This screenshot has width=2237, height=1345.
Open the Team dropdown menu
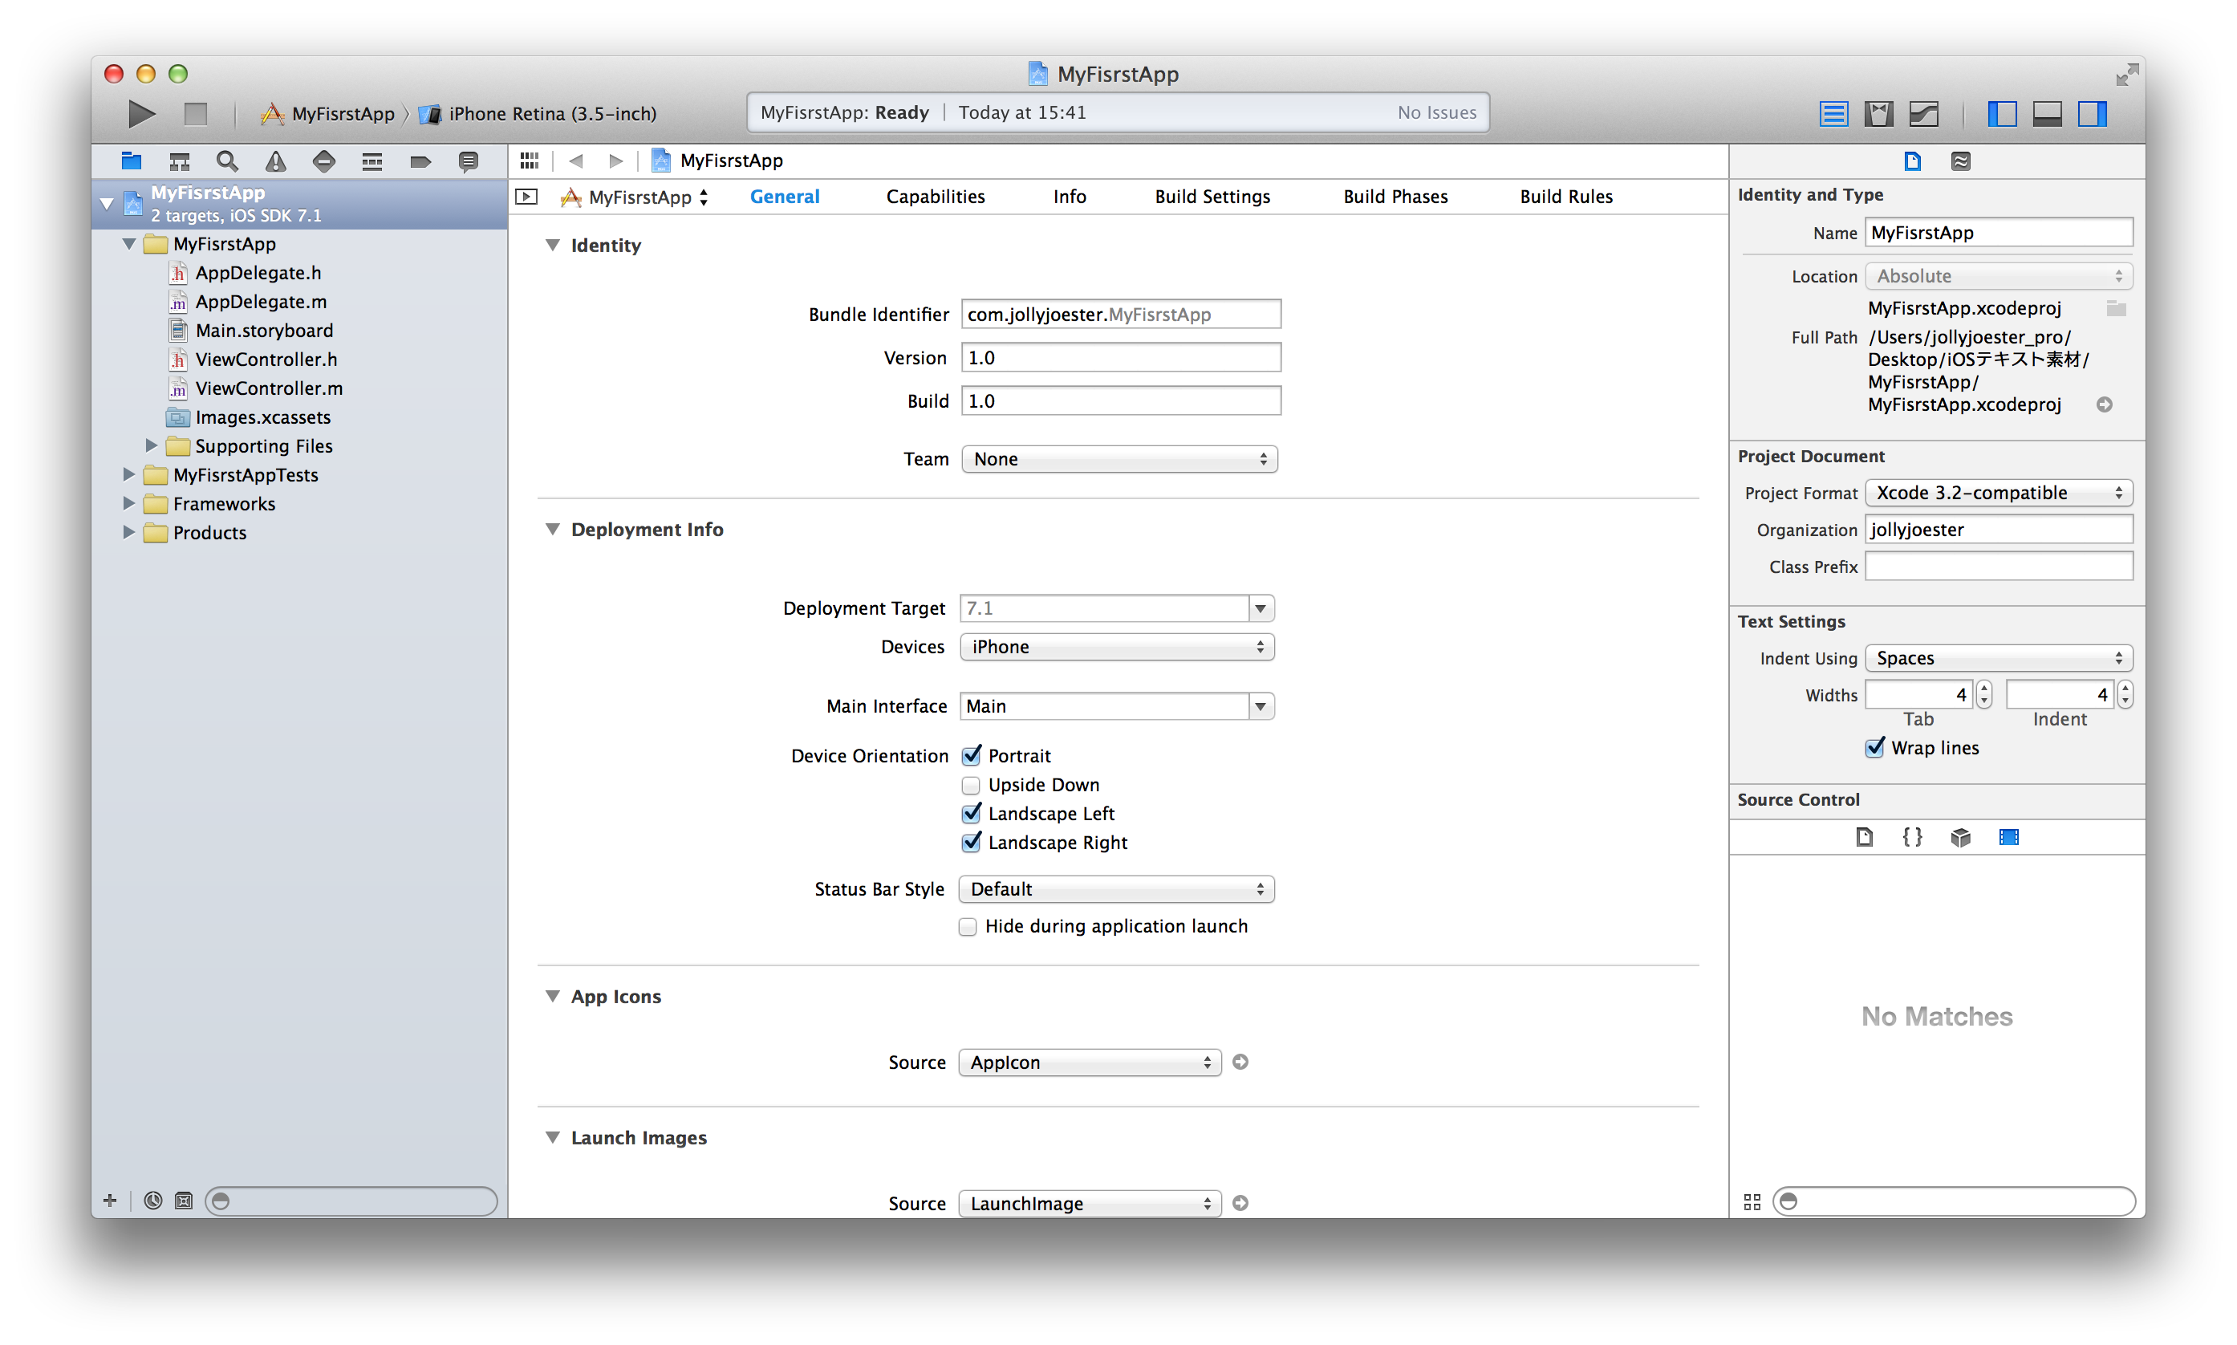(x=1119, y=460)
